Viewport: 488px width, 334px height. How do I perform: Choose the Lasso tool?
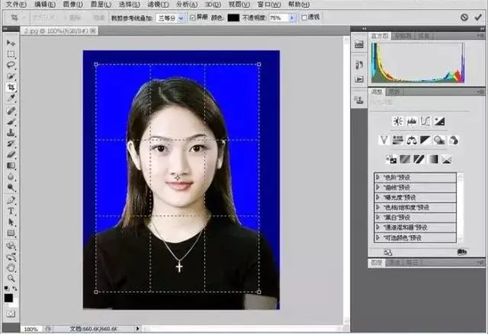coord(11,65)
